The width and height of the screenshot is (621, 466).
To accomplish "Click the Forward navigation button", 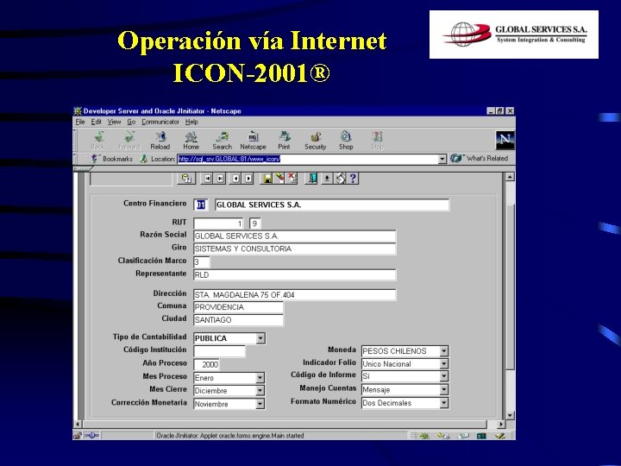I will click(129, 141).
